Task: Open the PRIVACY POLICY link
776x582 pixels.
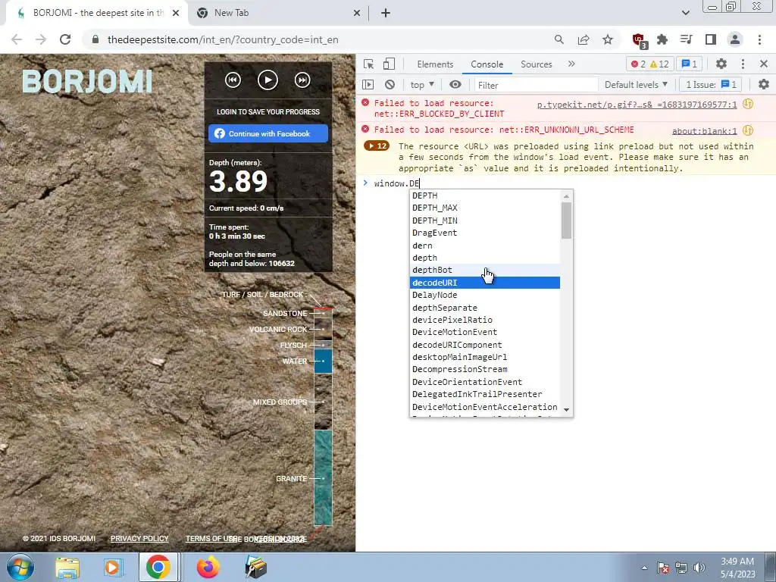Action: 139,539
